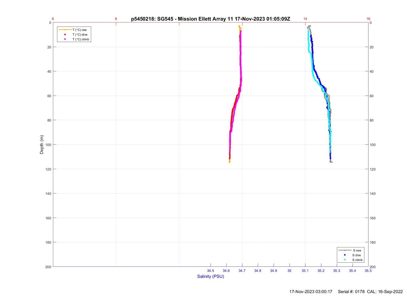Select the 'Depth (m)' axis label
The width and height of the screenshot is (407, 300).
pyautogui.click(x=42, y=145)
